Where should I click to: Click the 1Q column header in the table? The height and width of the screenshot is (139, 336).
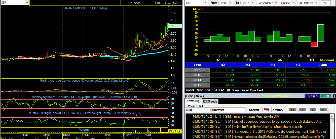click(x=222, y=65)
